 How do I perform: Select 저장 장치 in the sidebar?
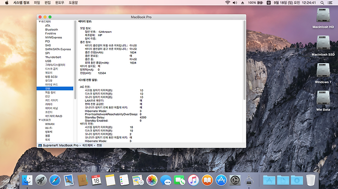(50, 92)
